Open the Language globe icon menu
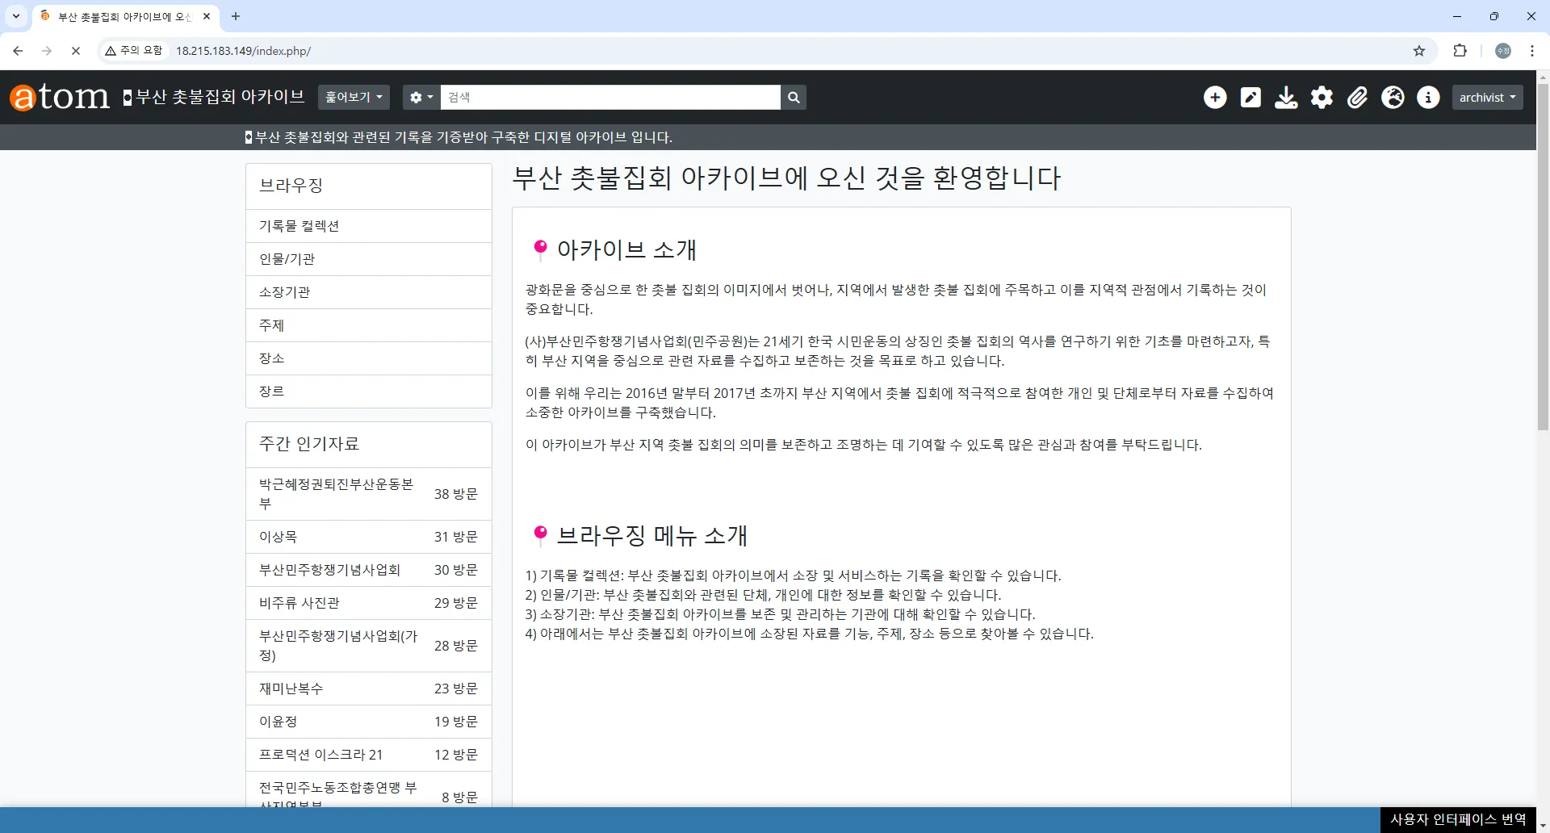The height and width of the screenshot is (833, 1550). 1393,98
